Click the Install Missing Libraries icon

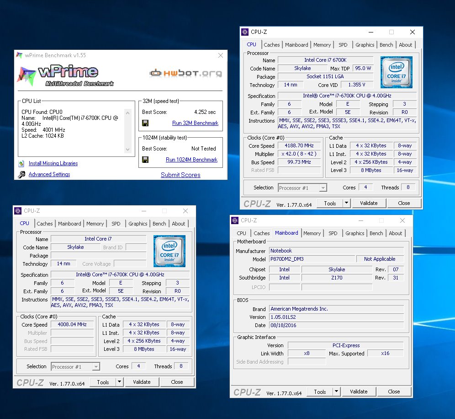[21, 164]
